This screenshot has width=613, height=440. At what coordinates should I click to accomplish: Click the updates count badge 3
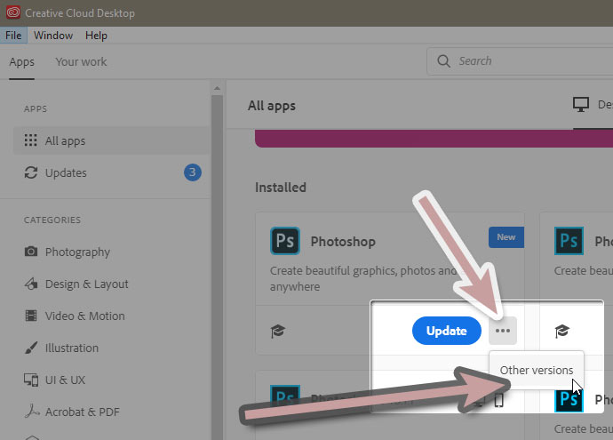193,172
